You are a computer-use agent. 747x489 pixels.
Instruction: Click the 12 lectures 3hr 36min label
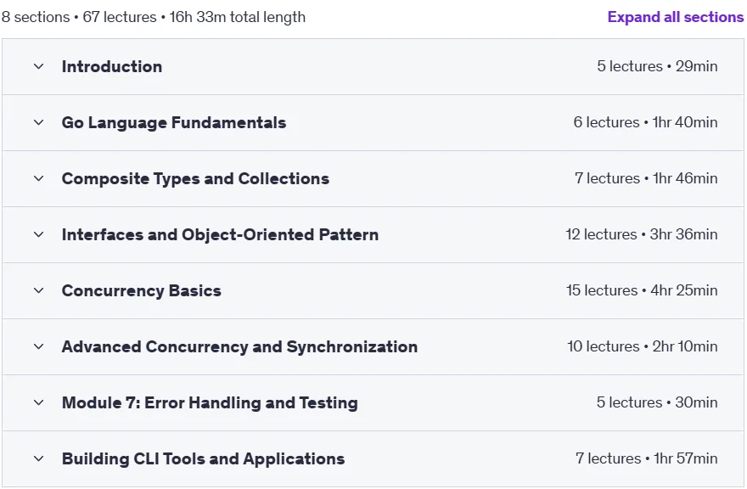point(642,234)
